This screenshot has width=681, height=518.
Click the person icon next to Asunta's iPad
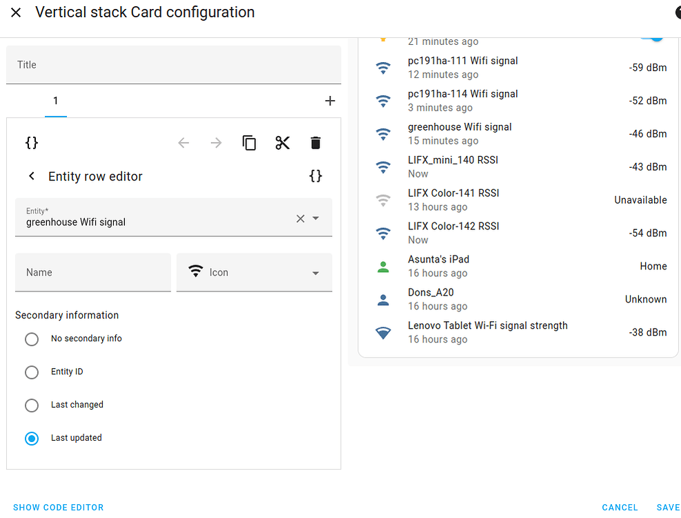tap(383, 266)
